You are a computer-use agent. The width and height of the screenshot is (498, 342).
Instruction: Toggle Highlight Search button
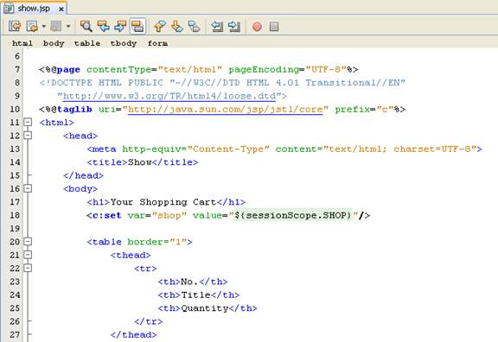(137, 26)
